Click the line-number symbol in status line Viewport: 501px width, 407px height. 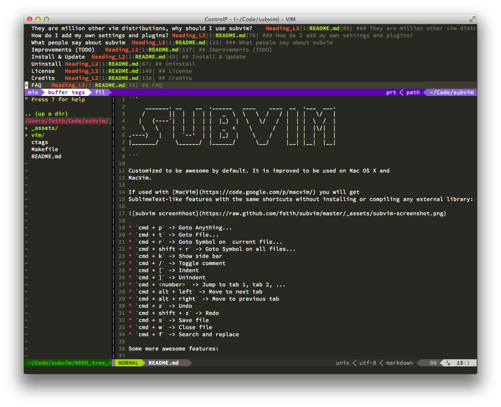448,363
